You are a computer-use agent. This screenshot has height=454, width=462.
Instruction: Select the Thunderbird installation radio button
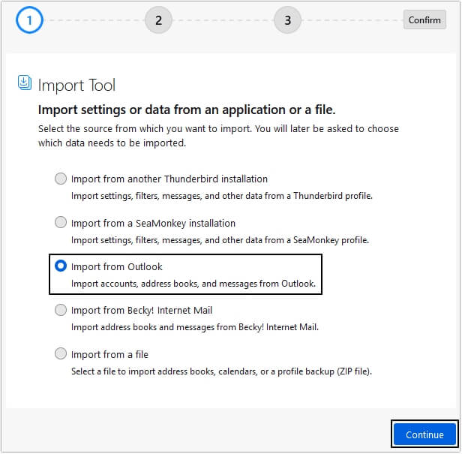(60, 179)
